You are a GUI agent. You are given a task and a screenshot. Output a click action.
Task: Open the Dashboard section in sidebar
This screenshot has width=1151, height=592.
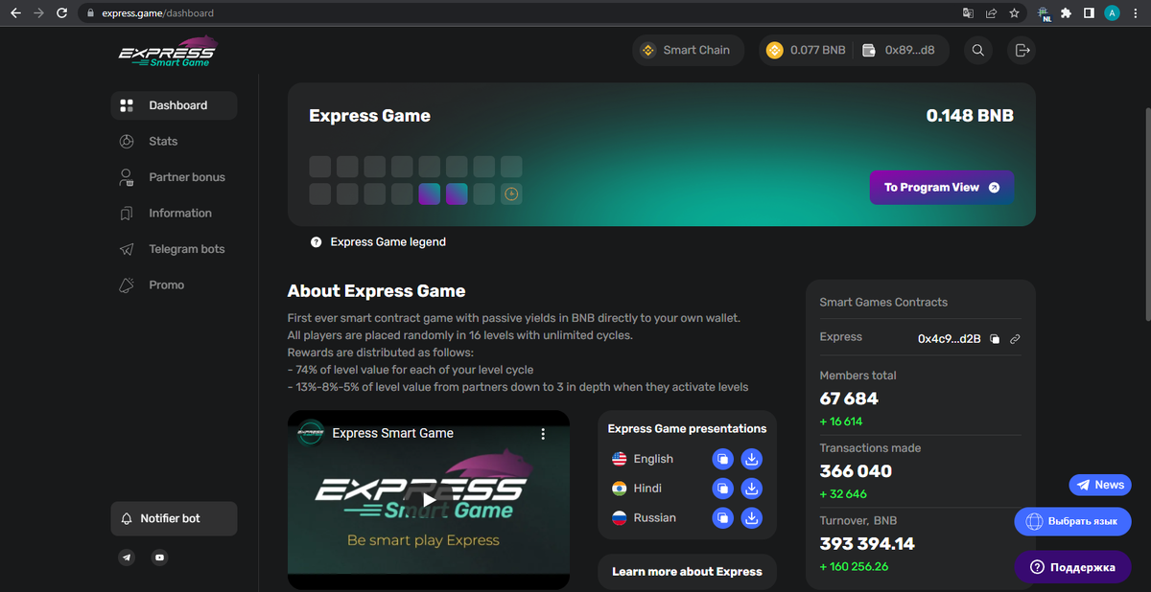(174, 105)
